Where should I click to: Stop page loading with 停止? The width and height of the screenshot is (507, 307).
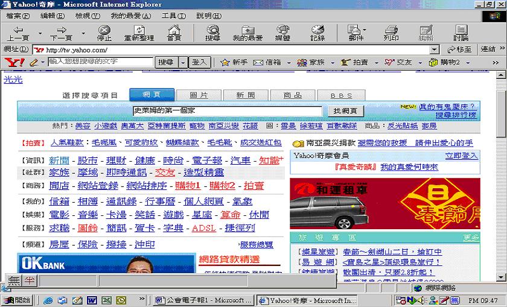(104, 33)
